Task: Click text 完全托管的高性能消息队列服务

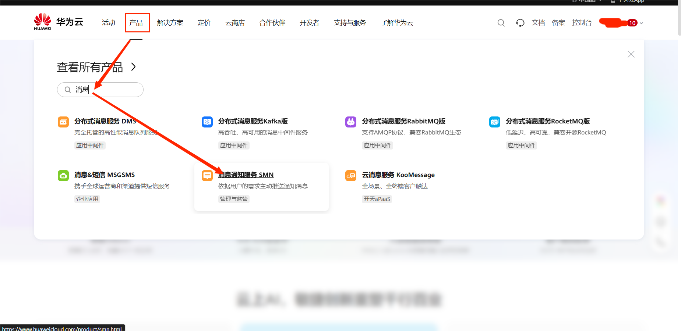Action: 116,133
